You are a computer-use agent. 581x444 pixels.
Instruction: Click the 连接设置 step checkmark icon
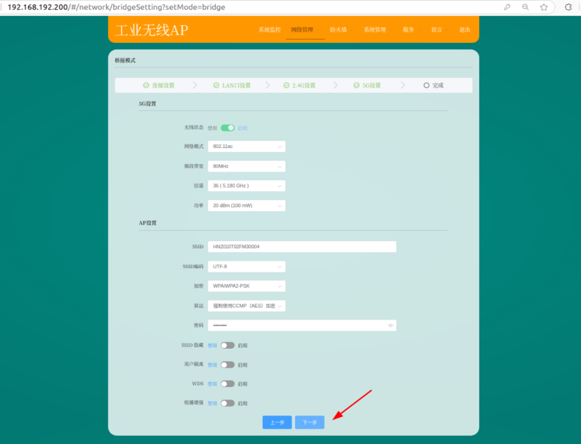click(146, 85)
